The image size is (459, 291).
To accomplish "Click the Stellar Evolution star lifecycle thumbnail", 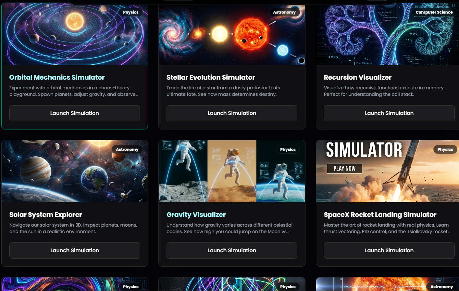I will 232,34.
